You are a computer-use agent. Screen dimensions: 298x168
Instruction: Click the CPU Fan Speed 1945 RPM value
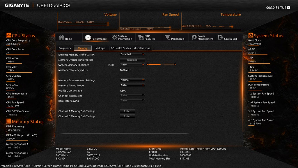(13, 106)
